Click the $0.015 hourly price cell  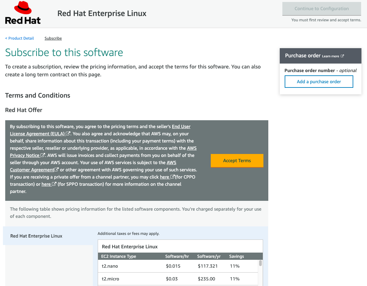coord(173,266)
